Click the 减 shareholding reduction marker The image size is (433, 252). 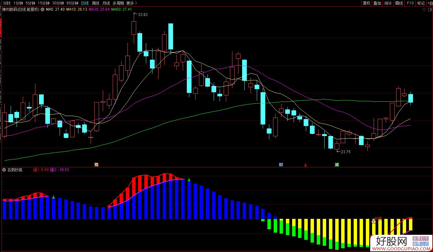(337, 164)
